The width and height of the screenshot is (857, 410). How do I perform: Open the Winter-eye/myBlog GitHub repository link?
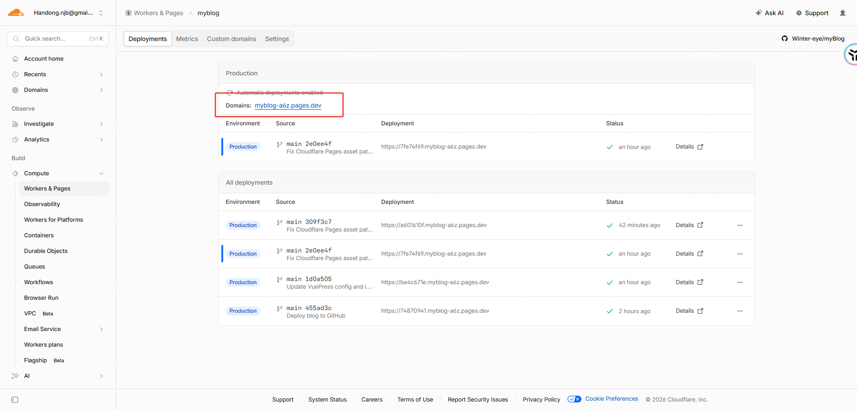[x=813, y=39]
